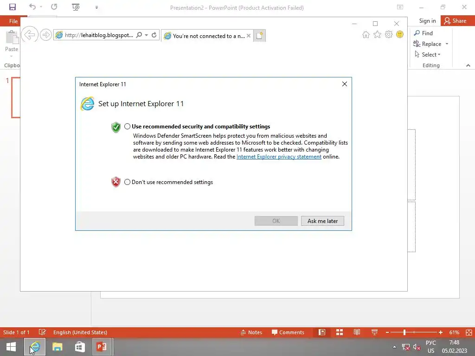The height and width of the screenshot is (356, 475).
Task: Click spell check icon in status bar
Action: [x=42, y=332]
